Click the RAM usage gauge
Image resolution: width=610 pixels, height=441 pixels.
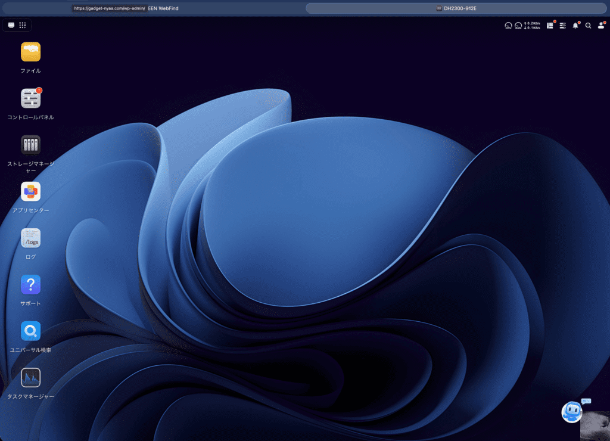coord(518,26)
